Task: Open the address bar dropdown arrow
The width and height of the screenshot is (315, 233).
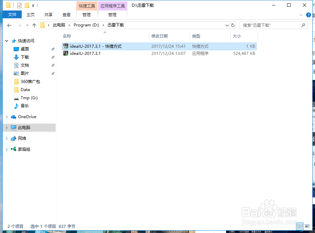Action: pos(227,25)
